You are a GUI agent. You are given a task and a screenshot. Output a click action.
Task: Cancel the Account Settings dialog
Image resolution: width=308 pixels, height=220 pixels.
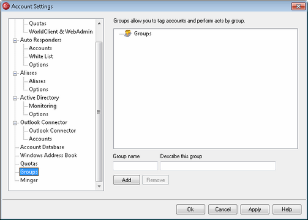(223, 210)
